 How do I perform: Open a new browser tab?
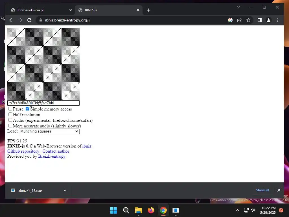tap(149, 10)
